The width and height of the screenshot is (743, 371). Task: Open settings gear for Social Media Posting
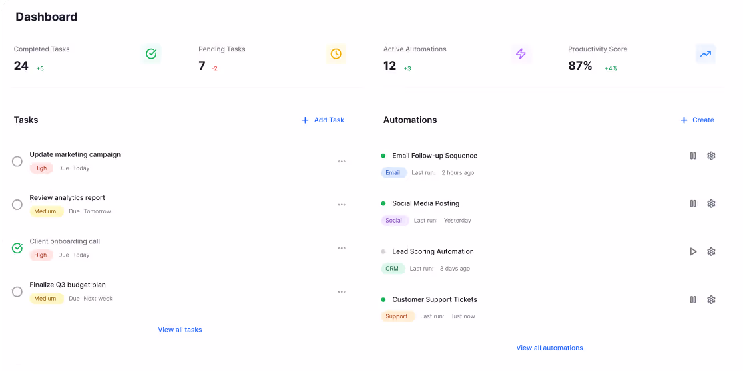tap(711, 203)
